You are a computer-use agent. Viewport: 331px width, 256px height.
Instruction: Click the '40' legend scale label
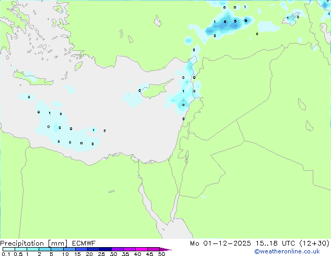pyautogui.click(x=137, y=254)
